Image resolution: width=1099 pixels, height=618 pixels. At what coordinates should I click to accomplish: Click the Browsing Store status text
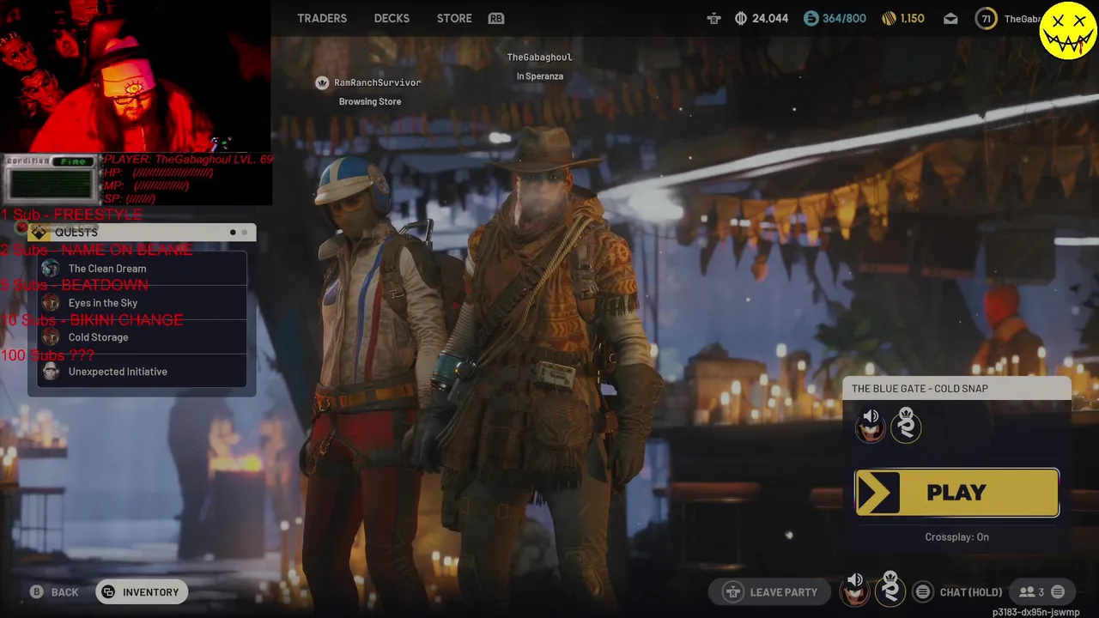coord(370,101)
